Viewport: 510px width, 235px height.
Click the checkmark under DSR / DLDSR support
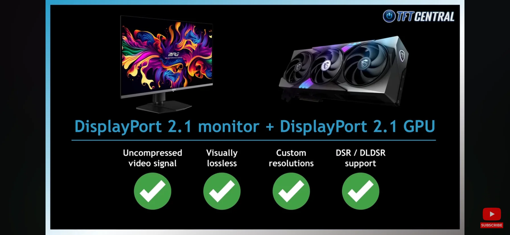click(361, 191)
